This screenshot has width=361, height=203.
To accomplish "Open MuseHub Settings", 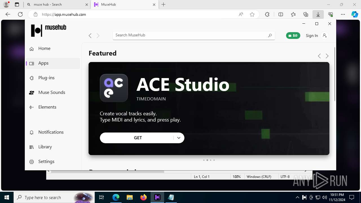I will click(x=53, y=162).
